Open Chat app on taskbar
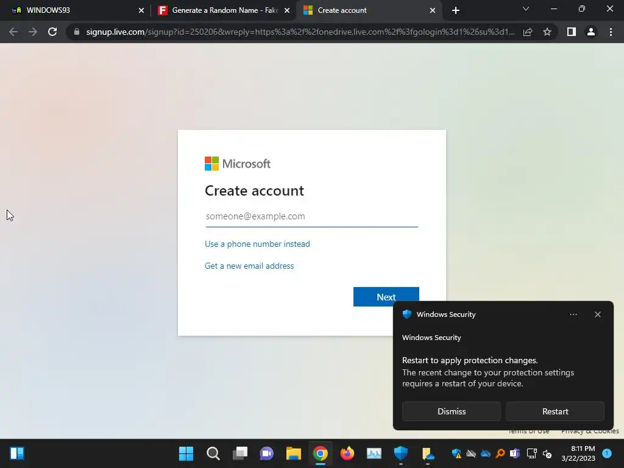This screenshot has height=468, width=624. point(267,453)
